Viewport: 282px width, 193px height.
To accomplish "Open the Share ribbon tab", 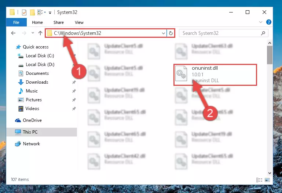I will coord(58,22).
